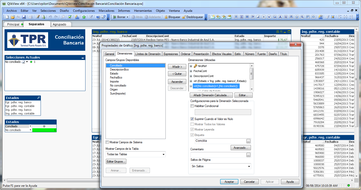Open Todas las Tablas dropdown
361x190 pixels.
(163, 154)
